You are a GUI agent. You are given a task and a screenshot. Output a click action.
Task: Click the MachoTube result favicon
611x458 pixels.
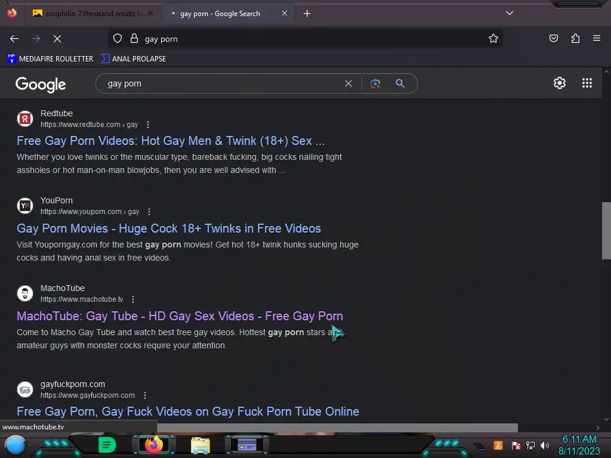(25, 293)
